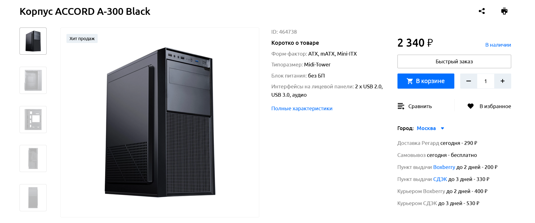Screen dimensions: 535x223
Task: Click the heart favorites icon
Action: pyautogui.click(x=470, y=106)
